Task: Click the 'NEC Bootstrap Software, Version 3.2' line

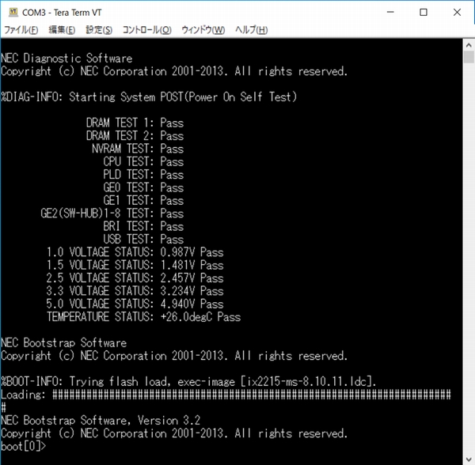Action: pos(101,421)
